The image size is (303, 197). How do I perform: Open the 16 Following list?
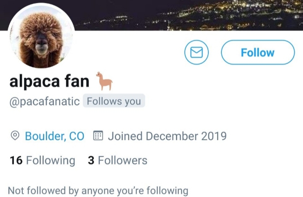click(x=43, y=160)
